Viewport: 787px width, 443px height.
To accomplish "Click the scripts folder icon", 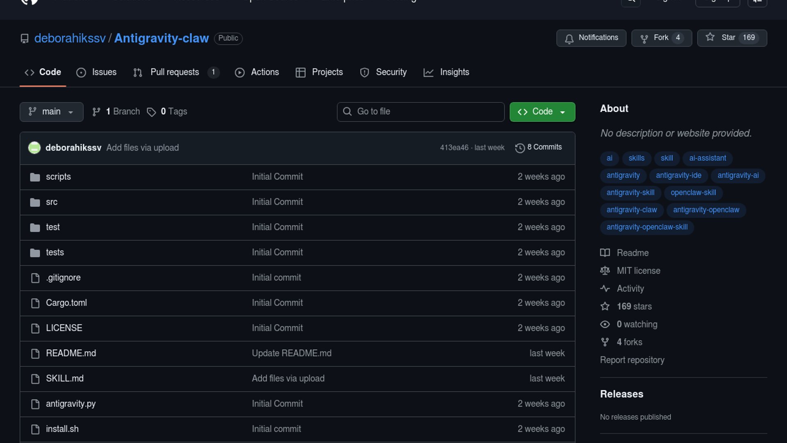I will coord(35,177).
